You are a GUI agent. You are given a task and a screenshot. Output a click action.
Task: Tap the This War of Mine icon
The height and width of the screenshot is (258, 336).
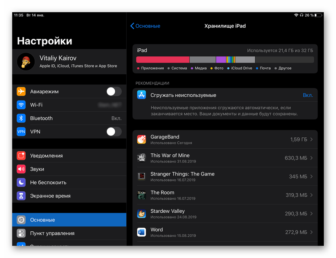(142, 158)
